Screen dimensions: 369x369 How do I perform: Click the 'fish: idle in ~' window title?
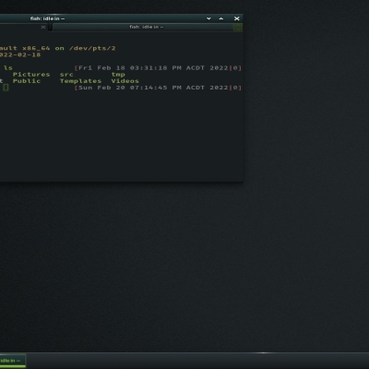click(x=47, y=18)
